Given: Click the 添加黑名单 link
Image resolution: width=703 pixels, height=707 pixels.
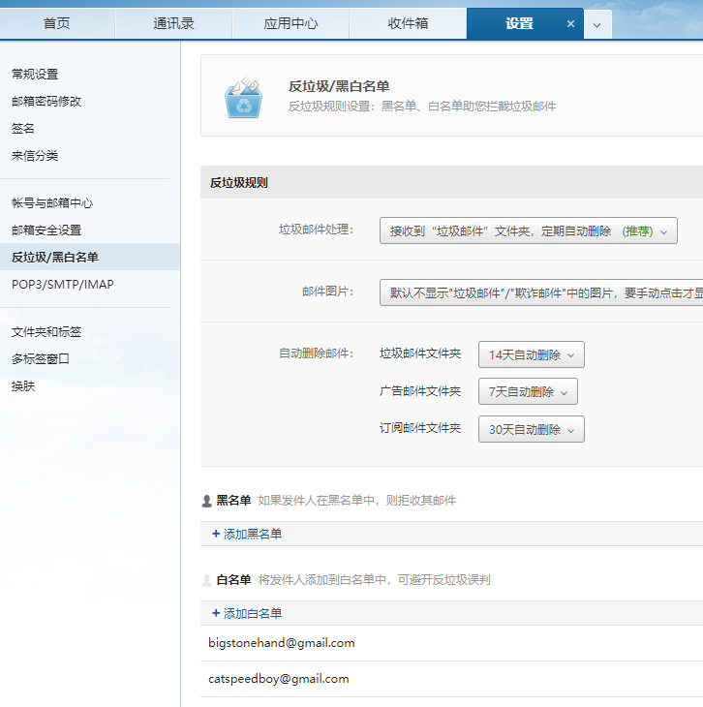Looking at the screenshot, I should point(247,535).
